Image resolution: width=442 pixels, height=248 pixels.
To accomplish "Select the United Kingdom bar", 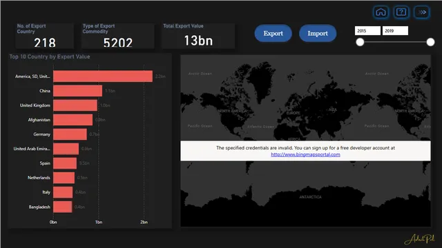I will click(75, 105).
